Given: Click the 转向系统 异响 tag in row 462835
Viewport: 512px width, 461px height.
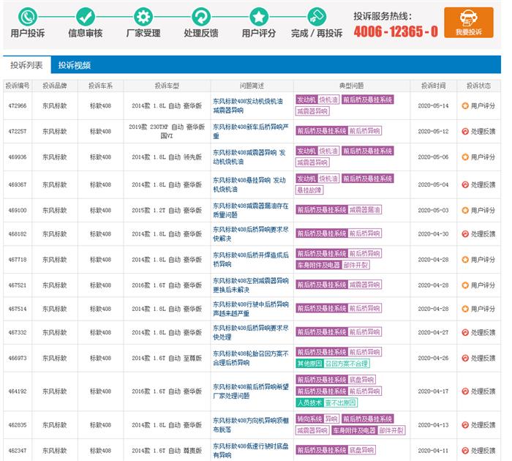Looking at the screenshot, I should point(317,419).
